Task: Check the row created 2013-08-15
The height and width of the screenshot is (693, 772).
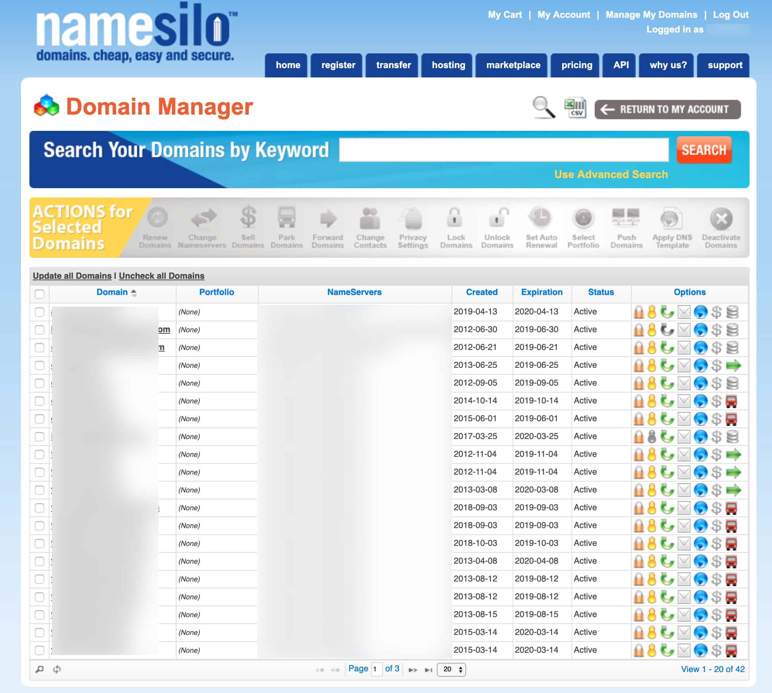Action: (39, 615)
